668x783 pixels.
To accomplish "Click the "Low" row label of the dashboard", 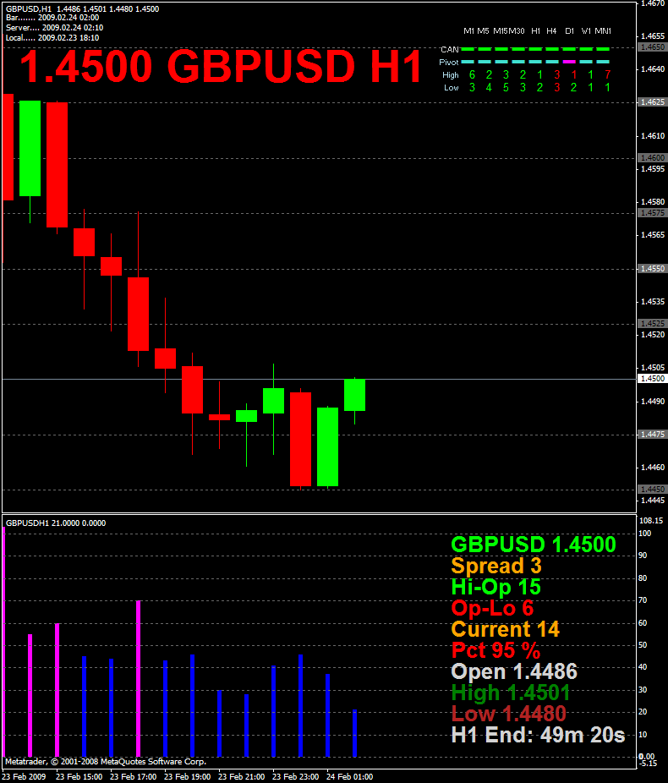I will (452, 88).
